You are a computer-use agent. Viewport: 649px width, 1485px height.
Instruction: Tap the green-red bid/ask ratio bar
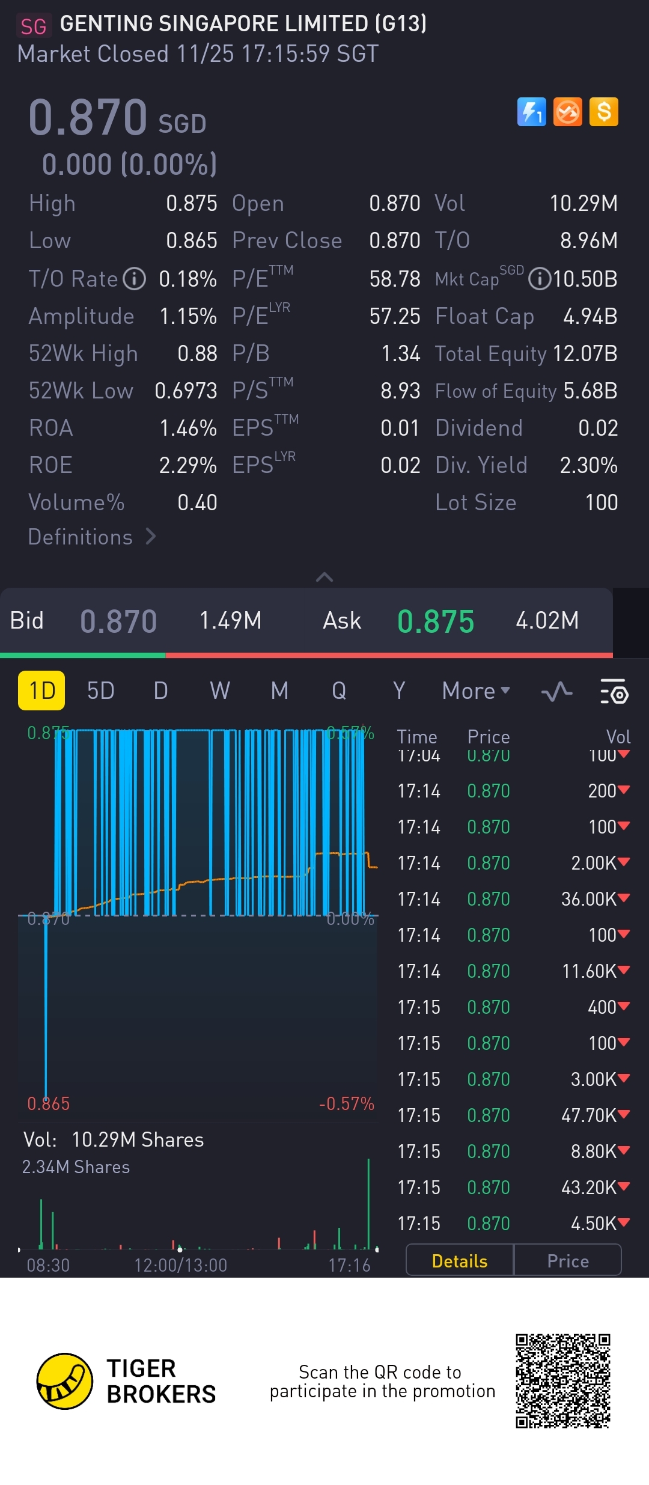coord(306,655)
